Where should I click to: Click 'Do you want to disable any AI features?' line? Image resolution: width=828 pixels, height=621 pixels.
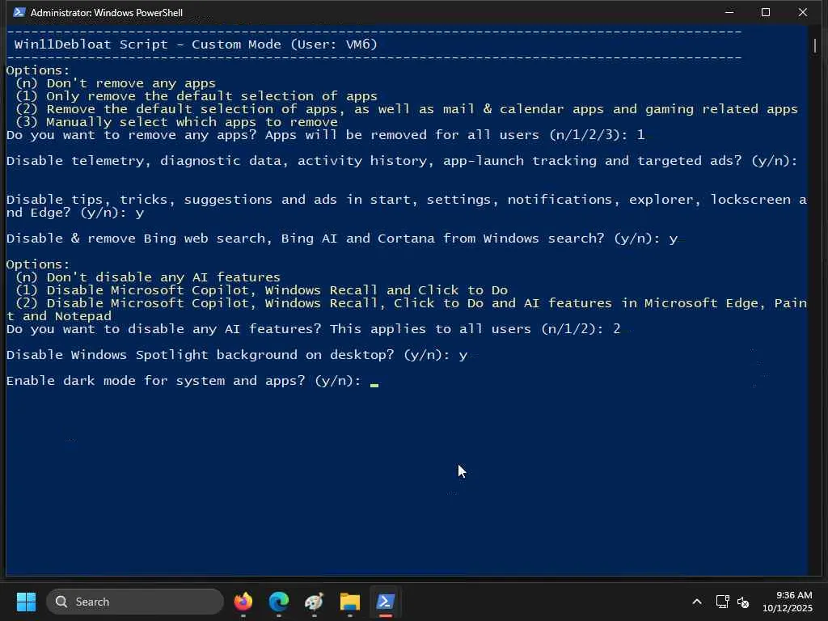click(313, 329)
